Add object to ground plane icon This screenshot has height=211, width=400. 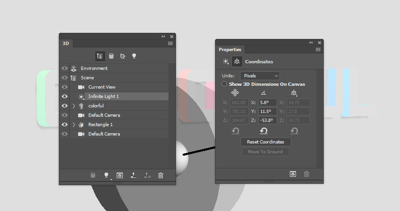[x=134, y=175]
